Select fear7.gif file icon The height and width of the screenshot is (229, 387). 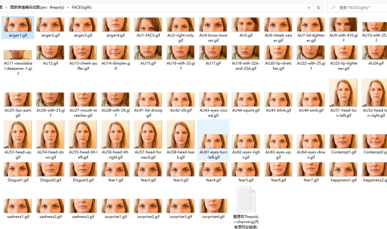point(311,169)
